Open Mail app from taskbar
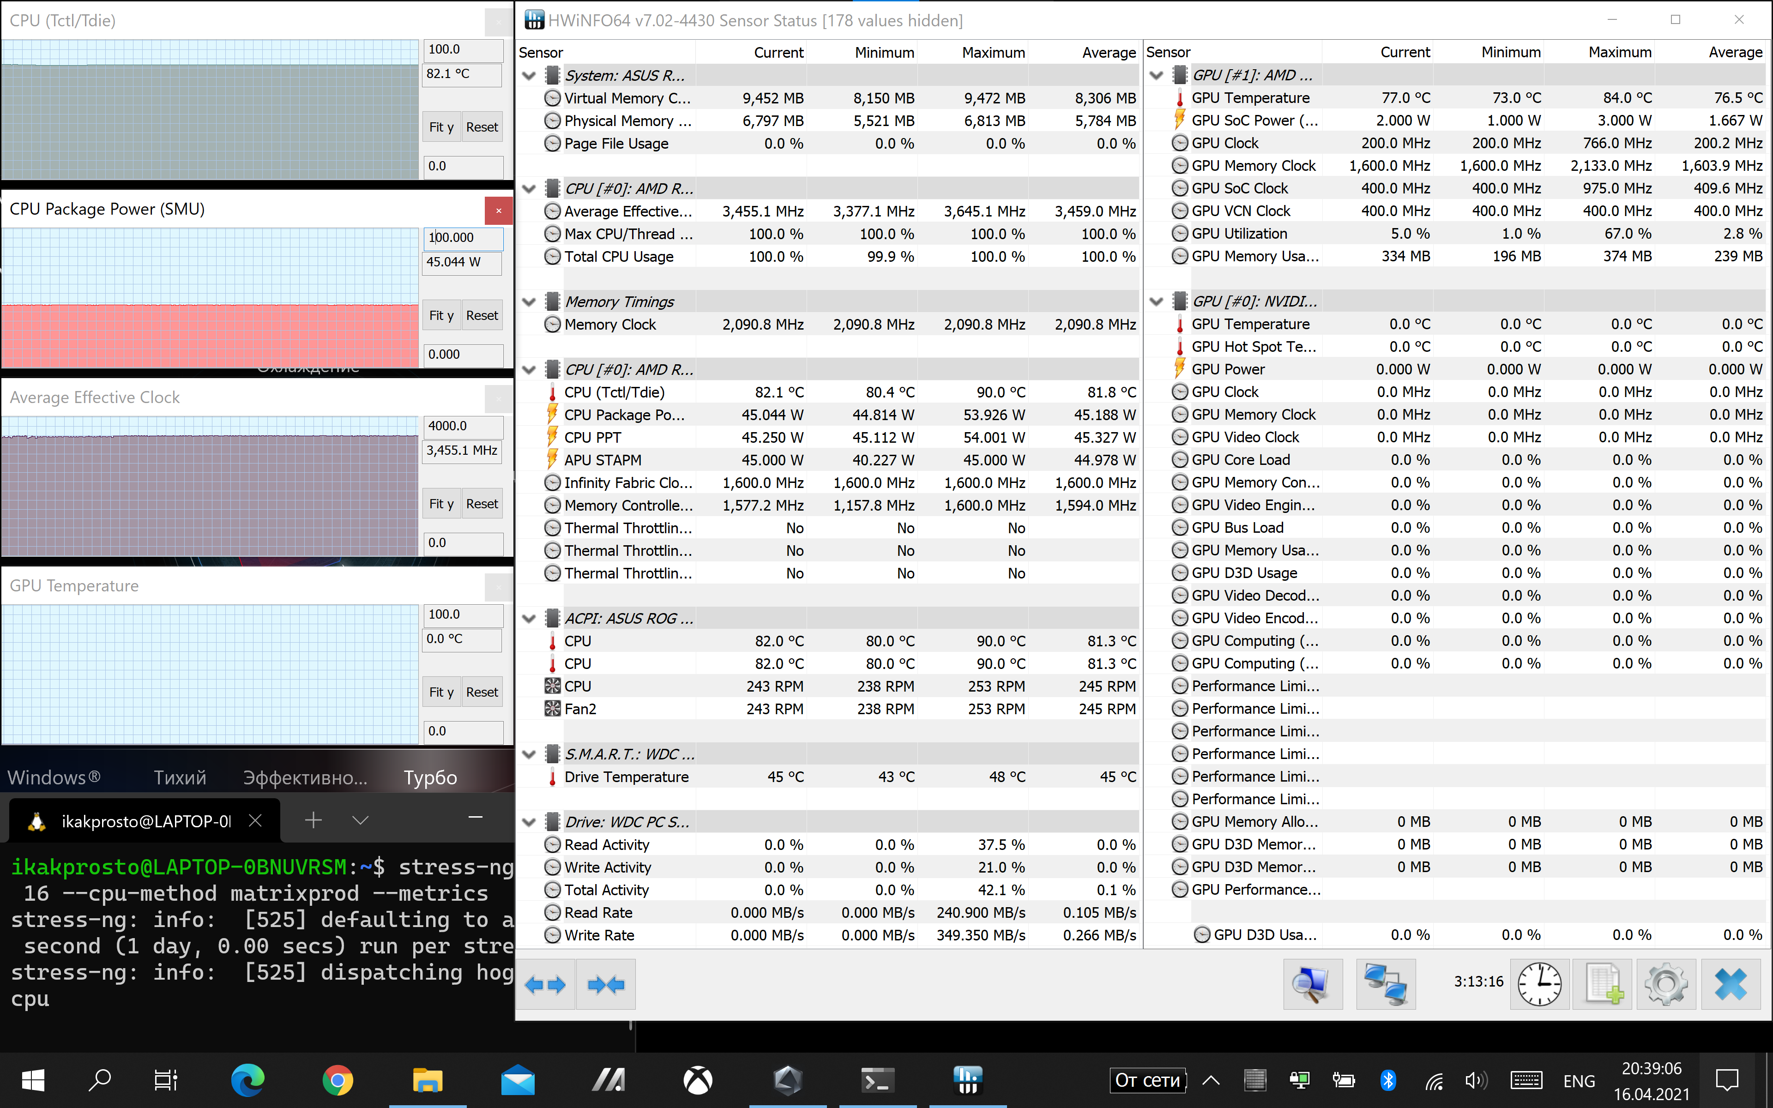 point(518,1079)
